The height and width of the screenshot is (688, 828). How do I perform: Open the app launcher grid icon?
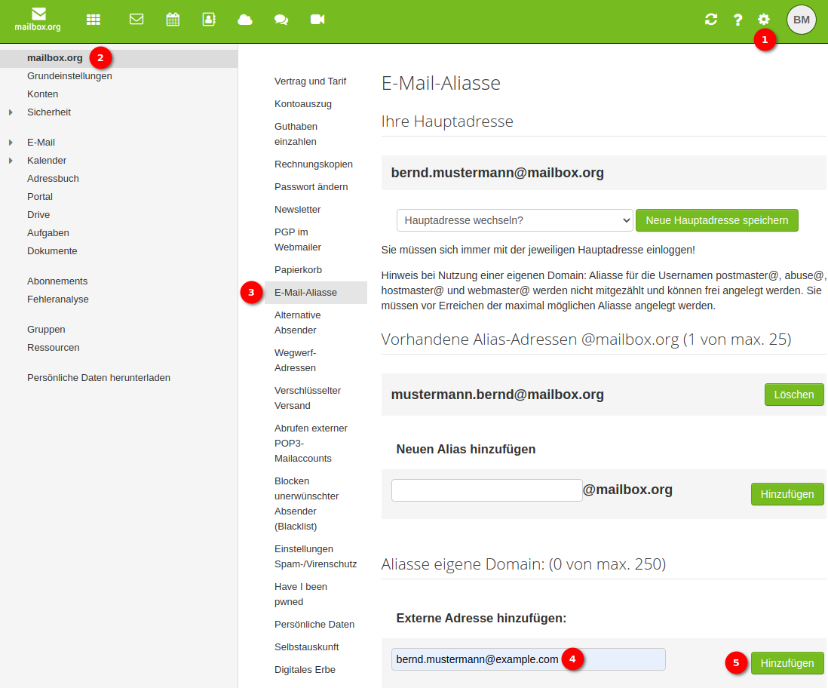pos(94,20)
